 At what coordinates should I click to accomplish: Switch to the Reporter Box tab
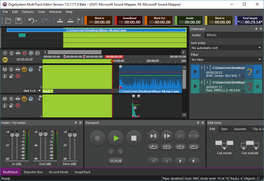tap(33, 172)
